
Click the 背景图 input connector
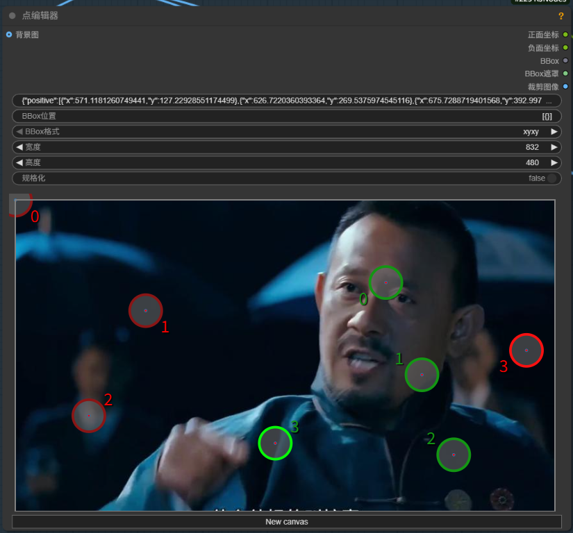click(x=9, y=35)
